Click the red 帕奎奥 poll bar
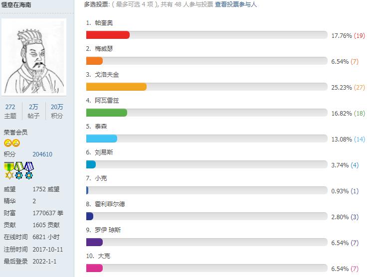The image size is (376, 277). click(x=108, y=35)
